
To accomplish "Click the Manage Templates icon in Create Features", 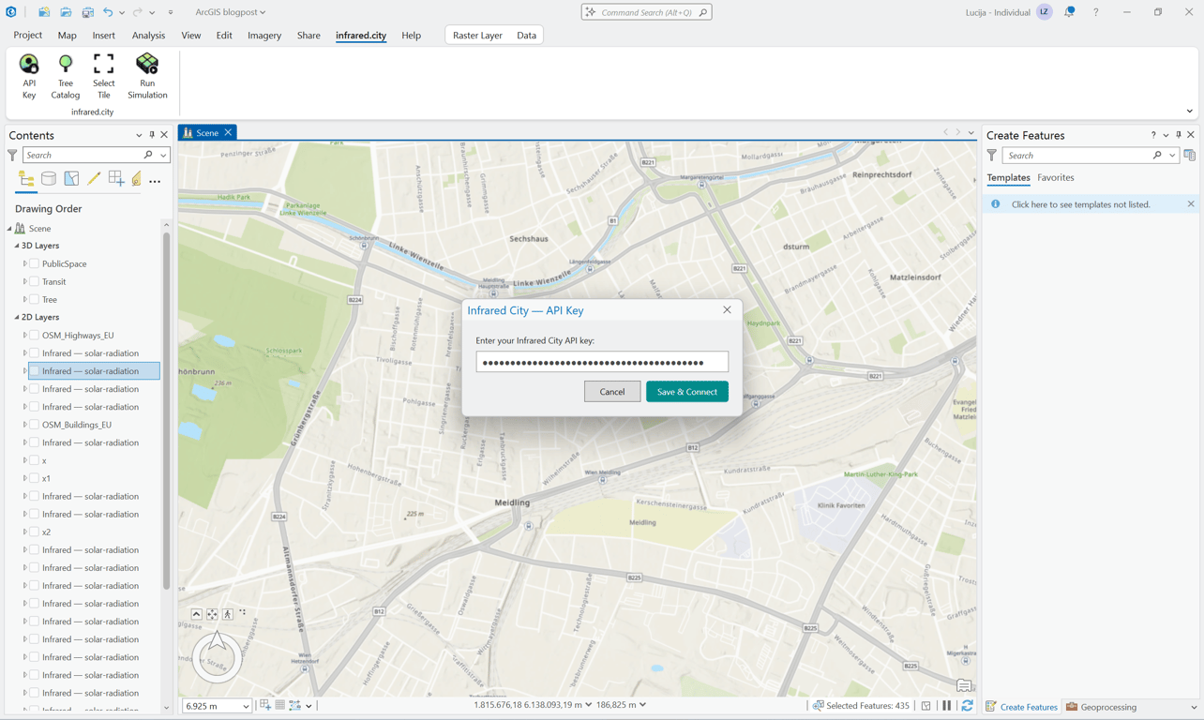I will click(1190, 156).
